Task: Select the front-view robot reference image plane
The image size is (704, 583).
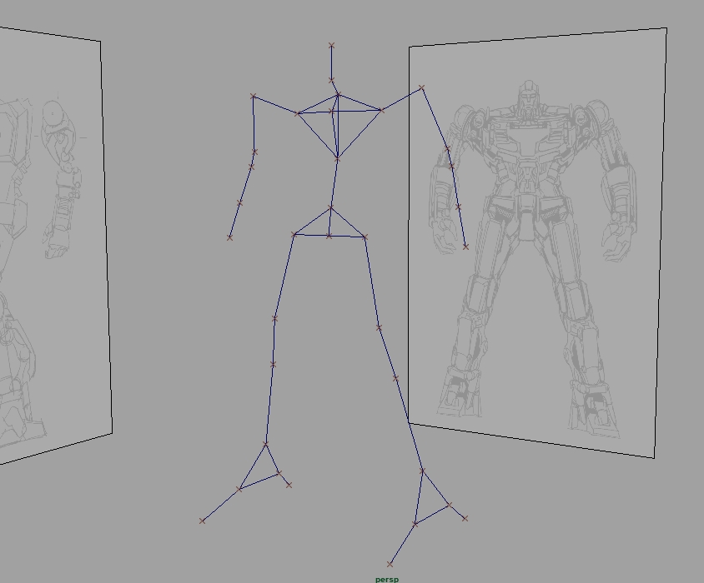Action: tap(536, 242)
